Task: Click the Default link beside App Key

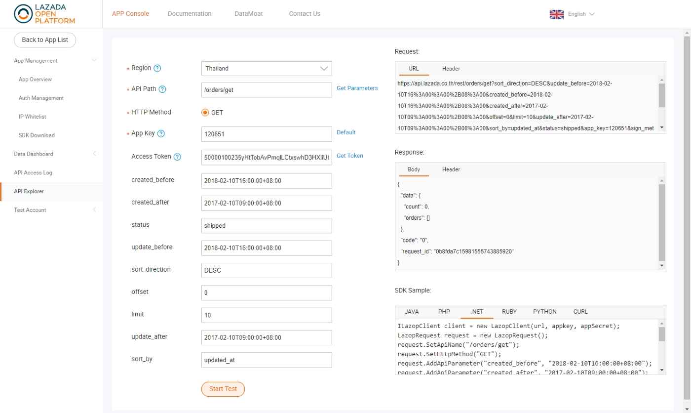Action: coord(346,132)
